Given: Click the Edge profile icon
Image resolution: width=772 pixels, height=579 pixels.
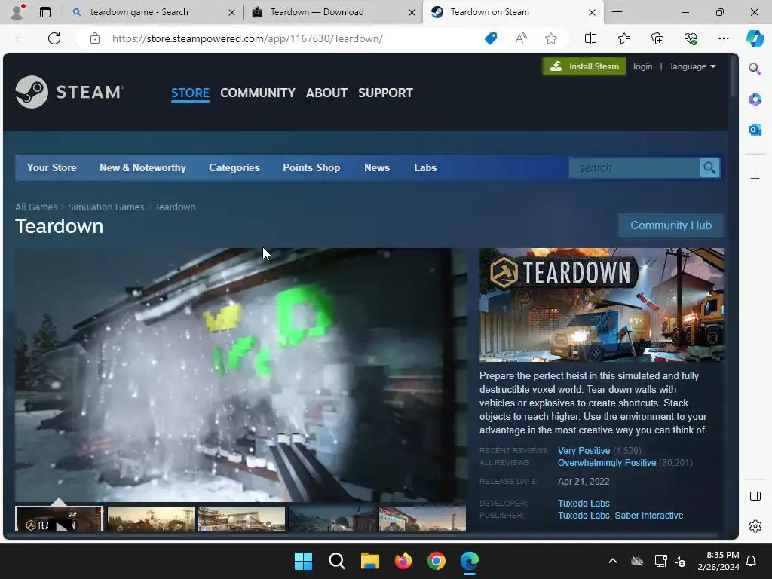Looking at the screenshot, I should point(18,12).
